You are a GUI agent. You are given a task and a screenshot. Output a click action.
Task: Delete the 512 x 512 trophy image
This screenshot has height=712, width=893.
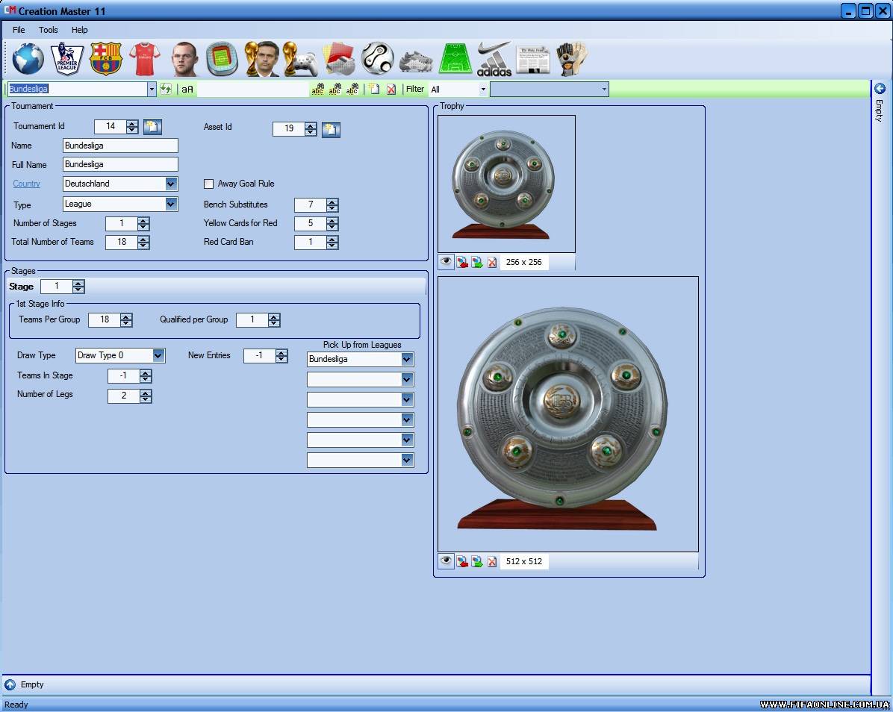492,562
